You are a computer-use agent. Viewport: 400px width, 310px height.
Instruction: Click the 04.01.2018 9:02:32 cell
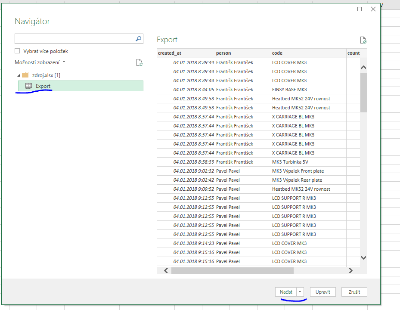coord(186,171)
